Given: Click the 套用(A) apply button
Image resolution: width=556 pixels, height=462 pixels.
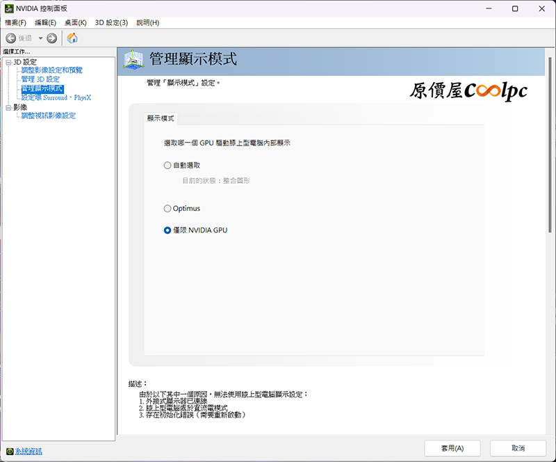Looking at the screenshot, I should [x=452, y=448].
